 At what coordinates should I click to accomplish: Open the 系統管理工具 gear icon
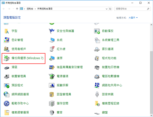click(x=97, y=40)
